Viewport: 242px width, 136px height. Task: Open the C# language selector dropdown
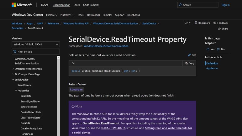pos(188,23)
